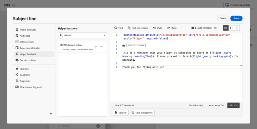Image resolution: width=257 pixels, height=129 pixels.
Task: Toggle Word wrap: On setting
Action: (216, 105)
